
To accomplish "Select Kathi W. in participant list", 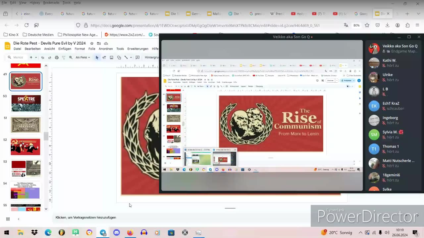I will (394, 63).
